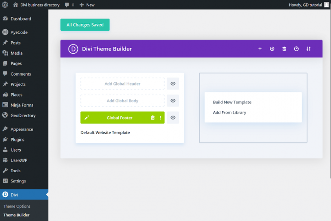The image size is (331, 221).
Task: Choose Add From Library option
Action: 229,113
